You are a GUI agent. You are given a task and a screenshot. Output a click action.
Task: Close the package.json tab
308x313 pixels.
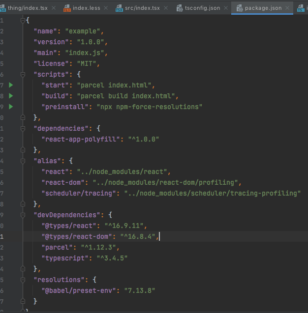287,8
